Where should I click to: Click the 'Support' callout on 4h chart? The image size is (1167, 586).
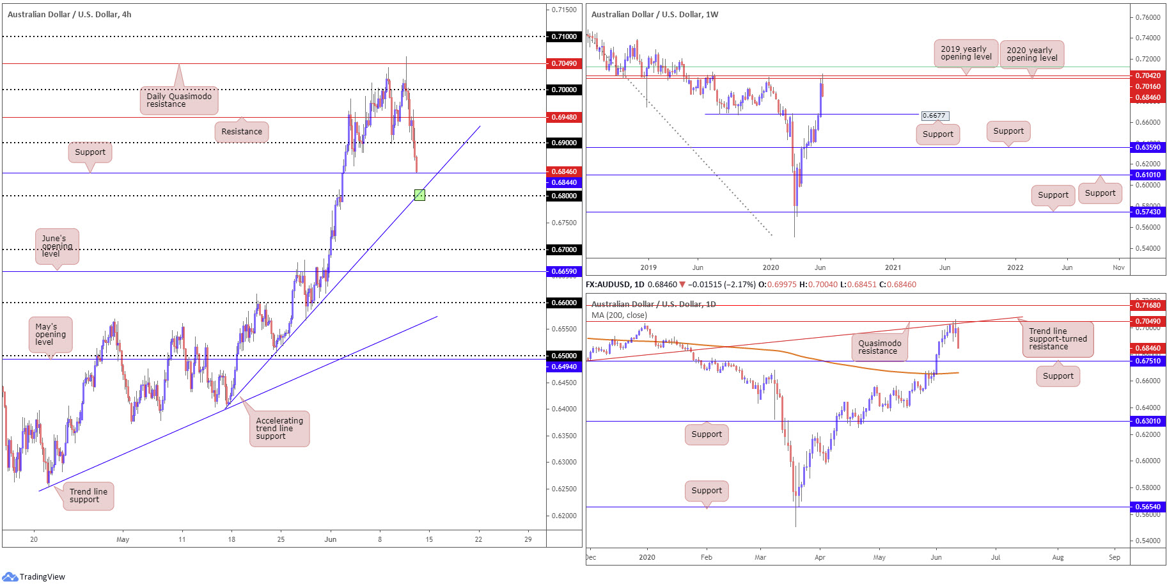(x=90, y=152)
